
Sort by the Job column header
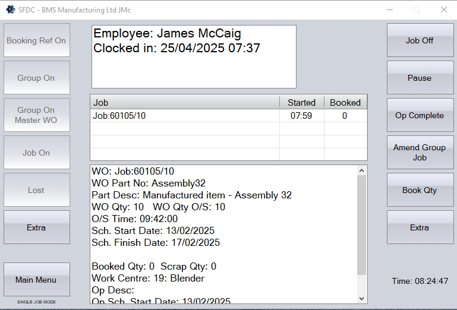click(185, 102)
